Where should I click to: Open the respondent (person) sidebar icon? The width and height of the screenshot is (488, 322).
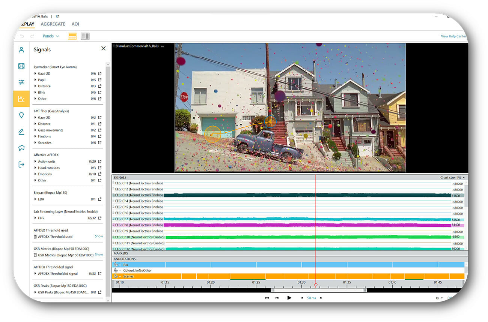tap(21, 50)
